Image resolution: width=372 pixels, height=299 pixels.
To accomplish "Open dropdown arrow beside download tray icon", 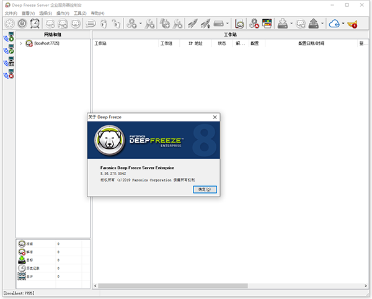I will tap(291, 23).
